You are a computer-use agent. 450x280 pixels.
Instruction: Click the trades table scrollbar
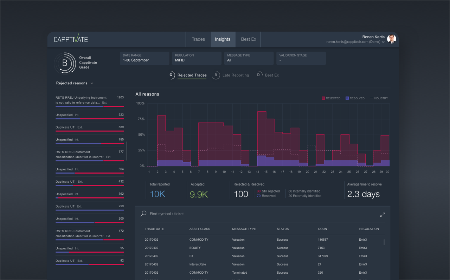tap(384, 242)
